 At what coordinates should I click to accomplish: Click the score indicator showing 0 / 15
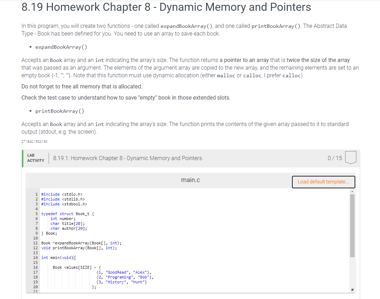(x=334, y=157)
